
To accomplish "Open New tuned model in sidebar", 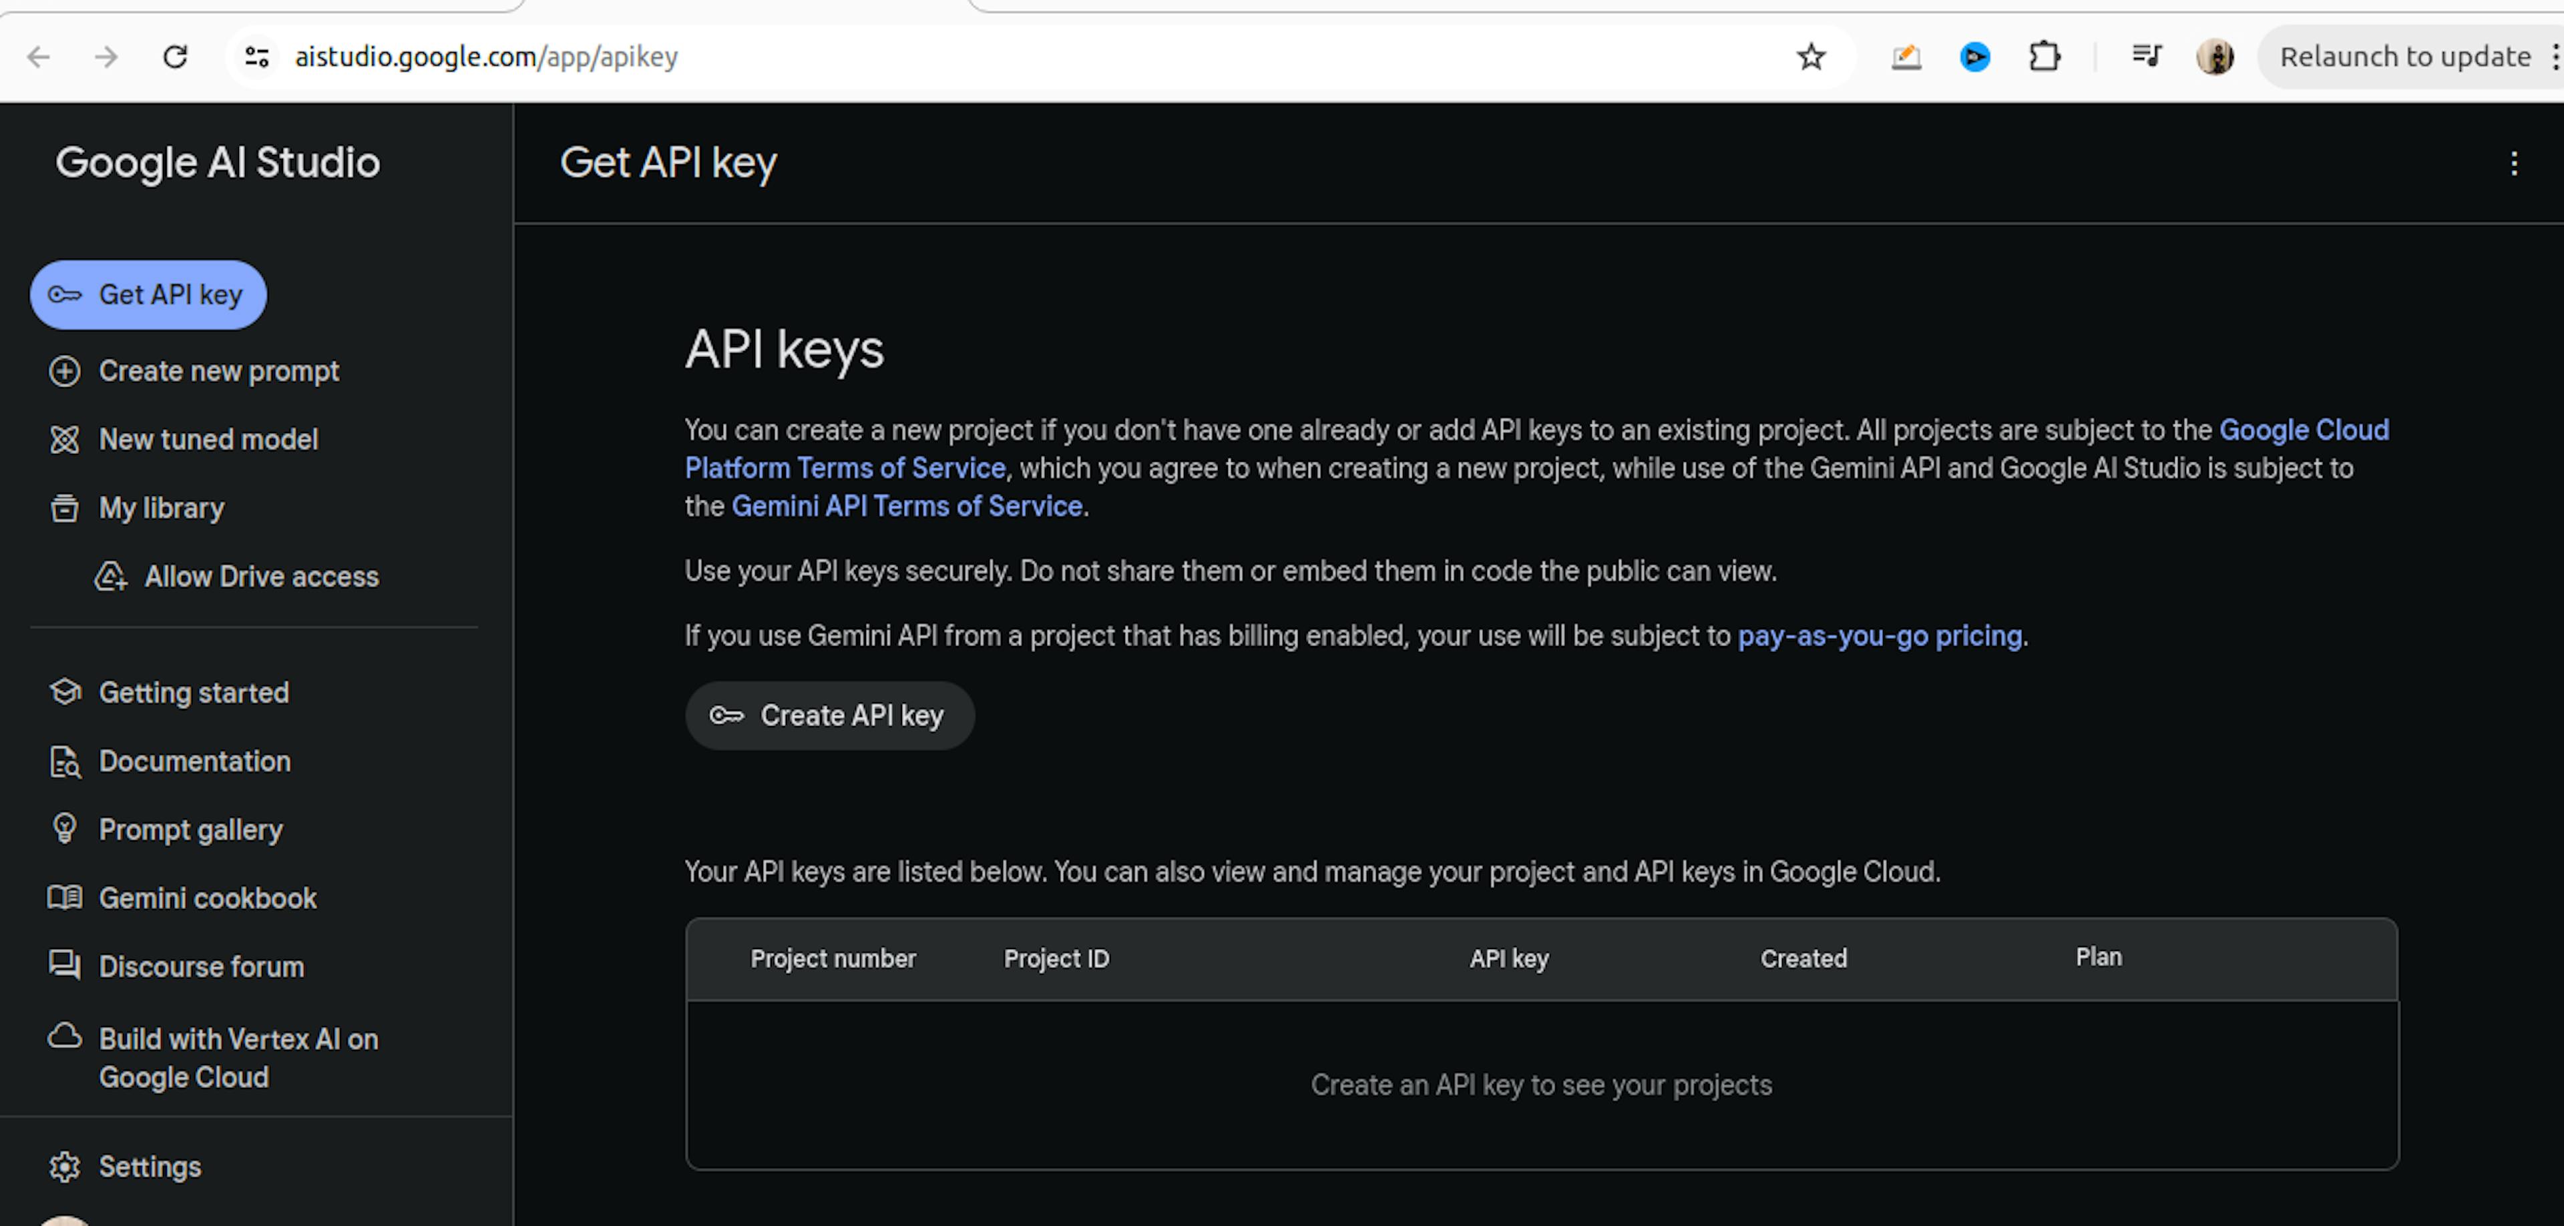I will (184, 439).
